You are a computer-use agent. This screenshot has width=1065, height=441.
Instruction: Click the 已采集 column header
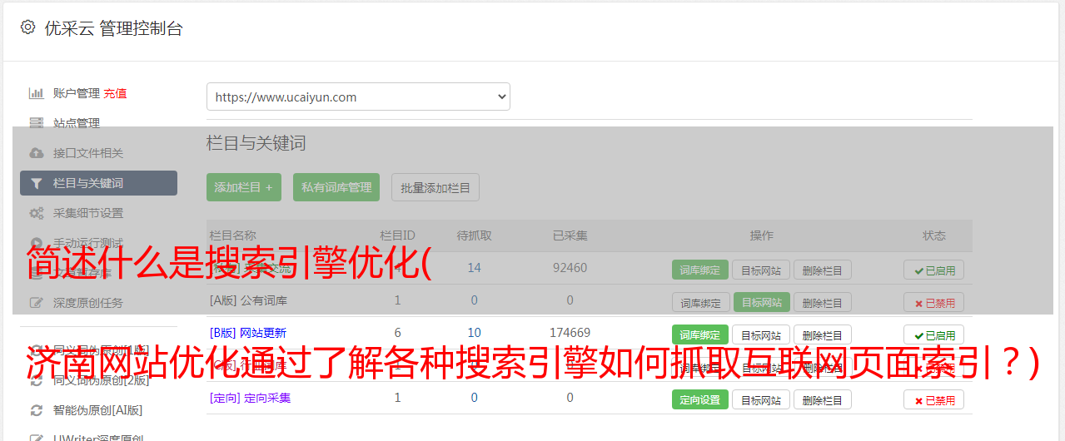570,235
